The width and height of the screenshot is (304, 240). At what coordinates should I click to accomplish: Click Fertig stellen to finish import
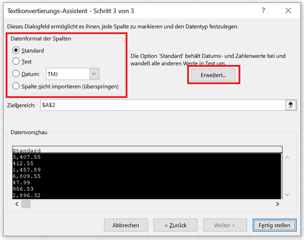274,225
